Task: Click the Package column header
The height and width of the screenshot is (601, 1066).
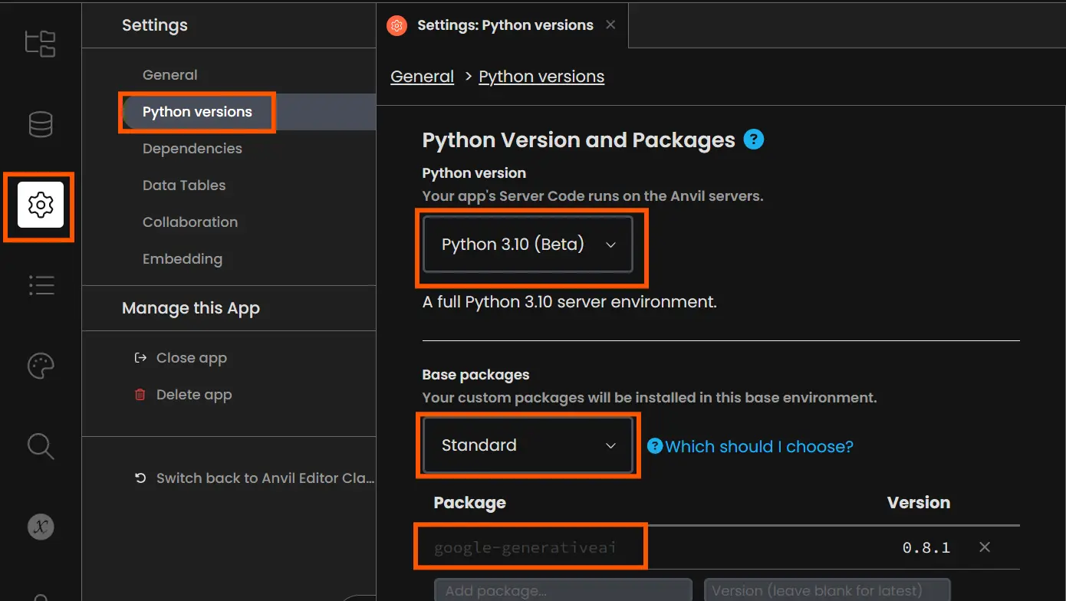Action: (470, 503)
